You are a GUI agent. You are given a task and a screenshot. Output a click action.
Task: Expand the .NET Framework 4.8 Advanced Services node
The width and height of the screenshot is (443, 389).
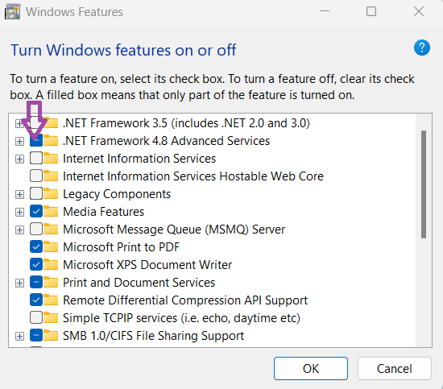tap(19, 141)
